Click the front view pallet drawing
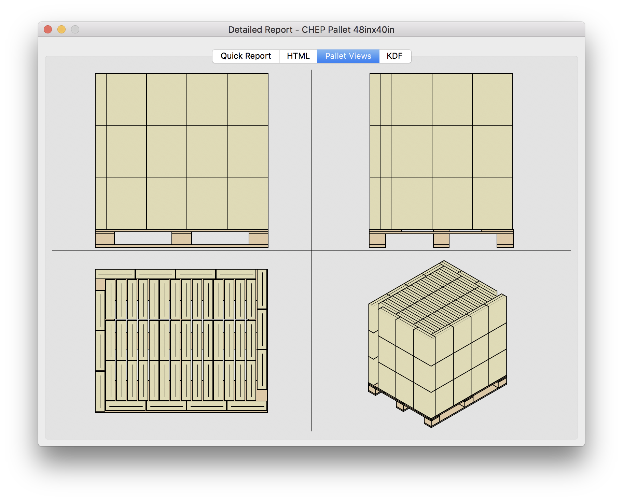623x501 pixels. 182,160
